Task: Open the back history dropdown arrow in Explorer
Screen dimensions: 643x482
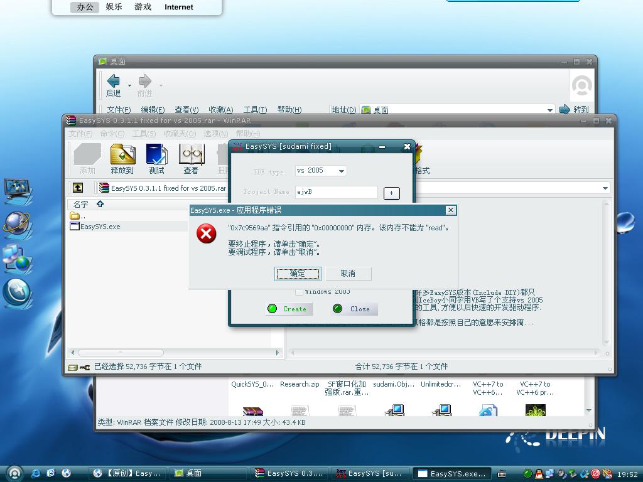Action: pos(129,85)
